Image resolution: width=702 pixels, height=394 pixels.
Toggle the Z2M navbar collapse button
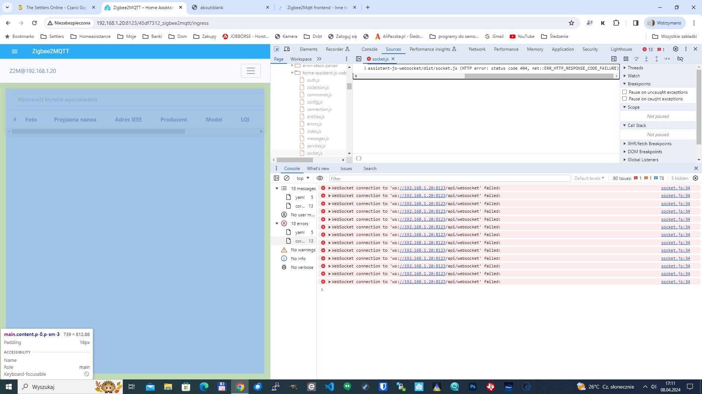pos(251,71)
